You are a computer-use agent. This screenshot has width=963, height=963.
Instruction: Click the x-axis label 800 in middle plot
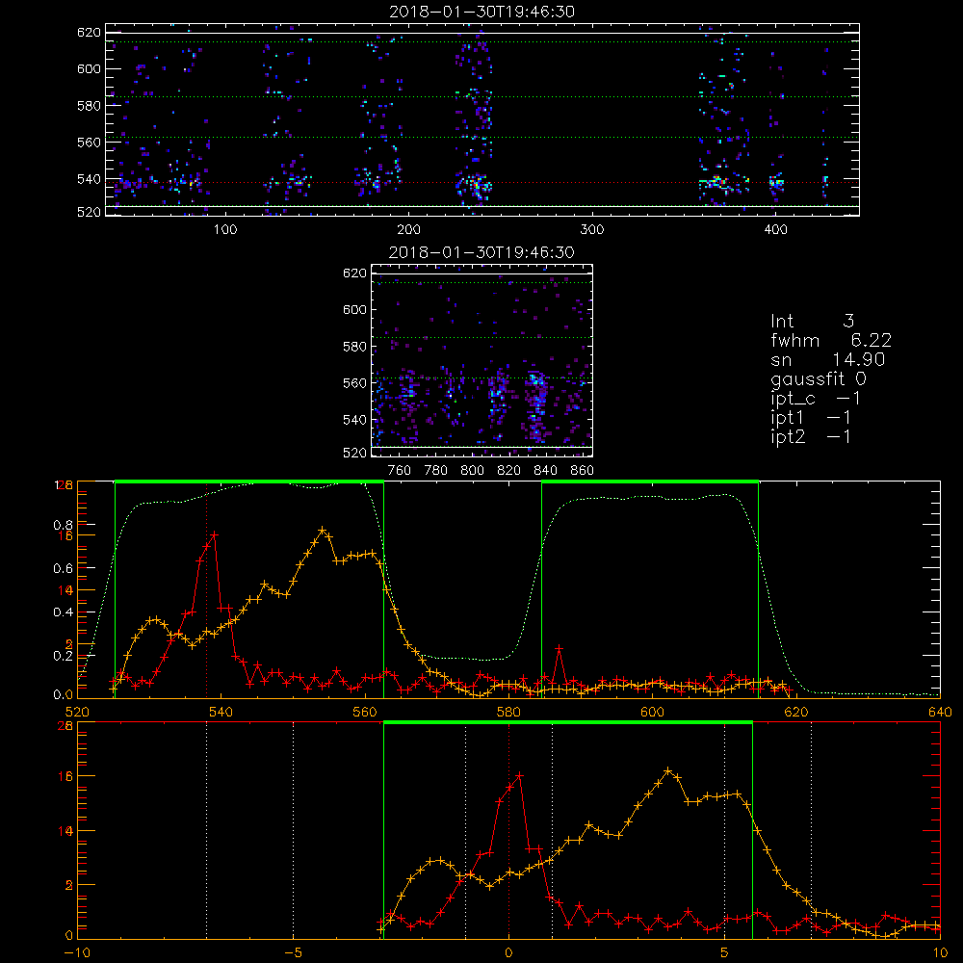tap(473, 471)
